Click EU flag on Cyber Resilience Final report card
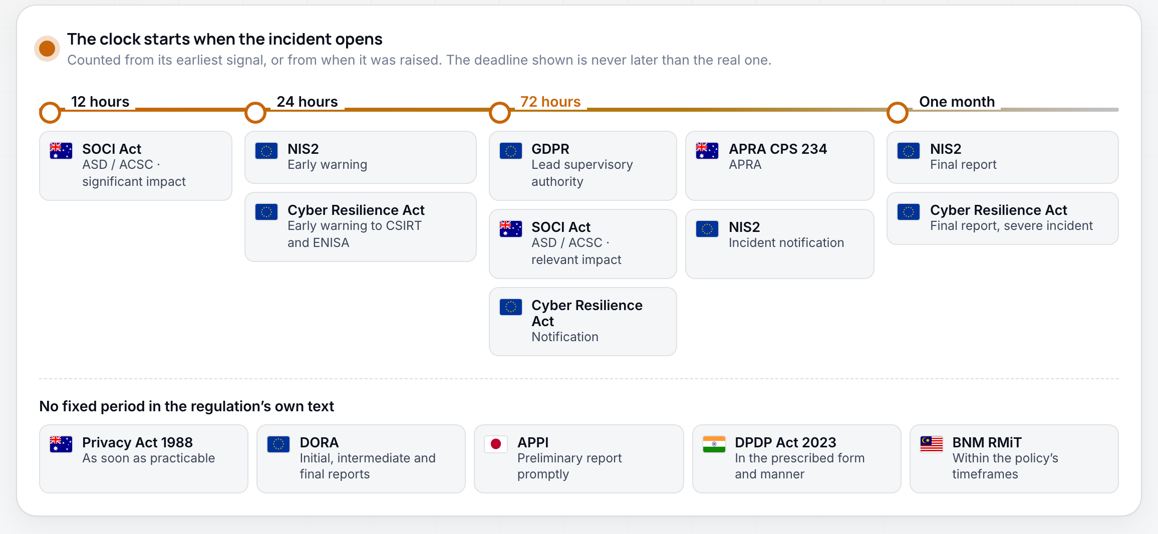The height and width of the screenshot is (534, 1158). pos(909,211)
